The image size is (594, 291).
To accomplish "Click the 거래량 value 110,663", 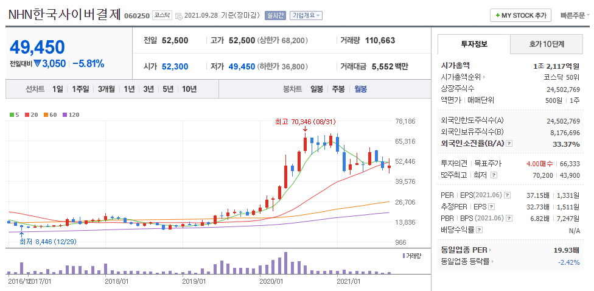I will 380,41.
